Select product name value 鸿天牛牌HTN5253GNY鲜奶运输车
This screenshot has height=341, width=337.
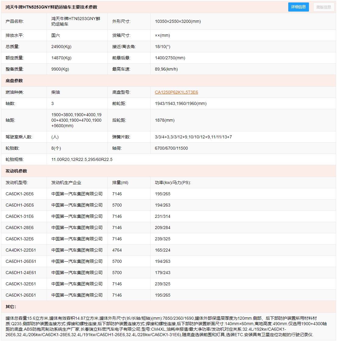[76, 21]
